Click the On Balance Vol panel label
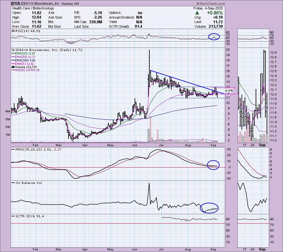Screen dimensions: 283x252 click(x=29, y=183)
